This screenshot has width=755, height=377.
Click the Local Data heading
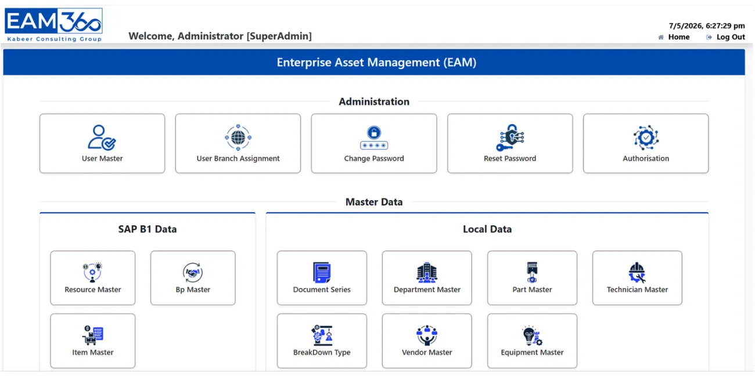tap(487, 229)
